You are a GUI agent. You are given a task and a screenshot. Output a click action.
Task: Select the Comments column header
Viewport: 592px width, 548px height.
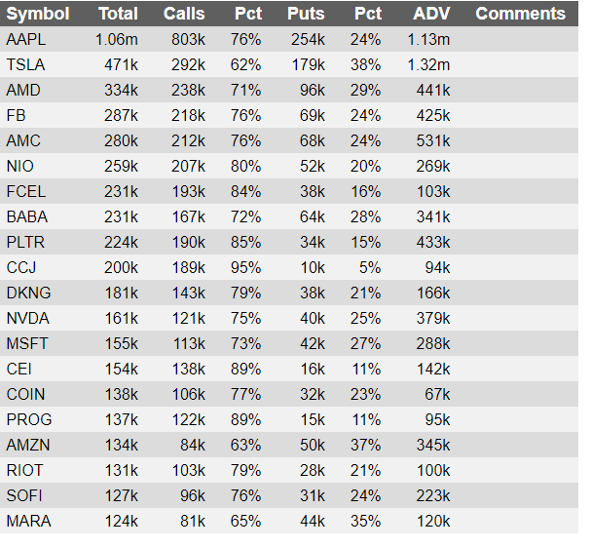pyautogui.click(x=520, y=14)
